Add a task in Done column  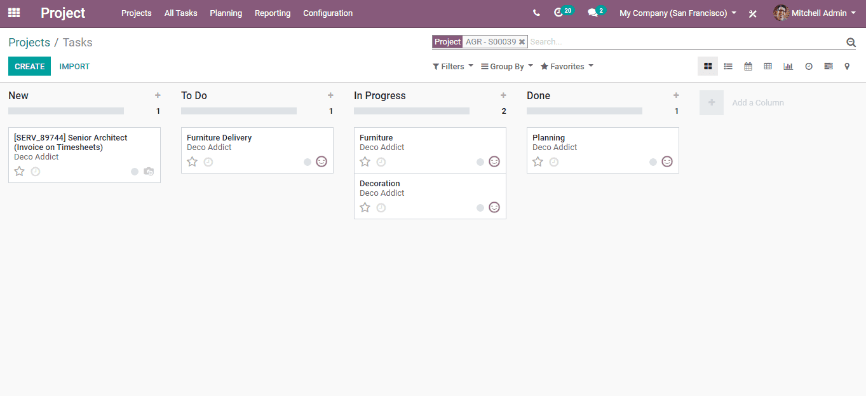[x=676, y=95]
